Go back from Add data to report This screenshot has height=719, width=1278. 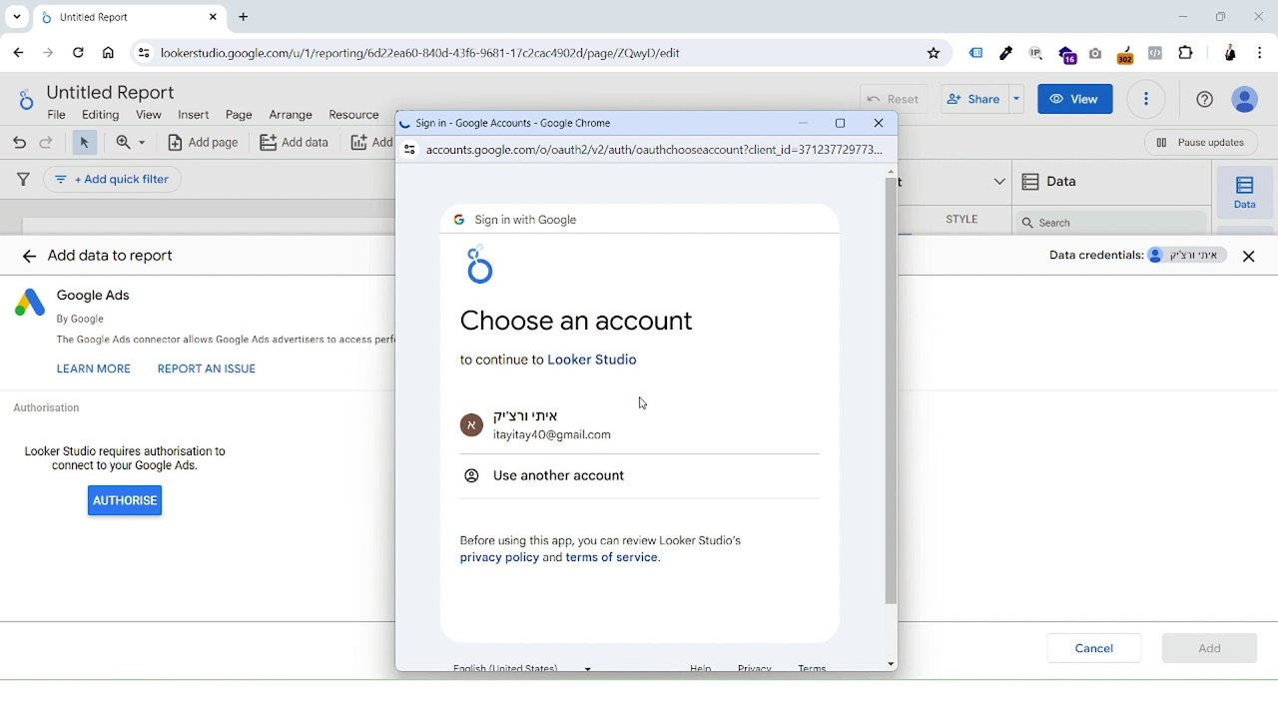coord(29,257)
